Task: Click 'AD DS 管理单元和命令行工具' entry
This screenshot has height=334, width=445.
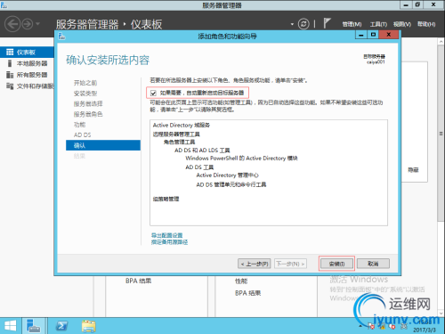Action: [231, 184]
